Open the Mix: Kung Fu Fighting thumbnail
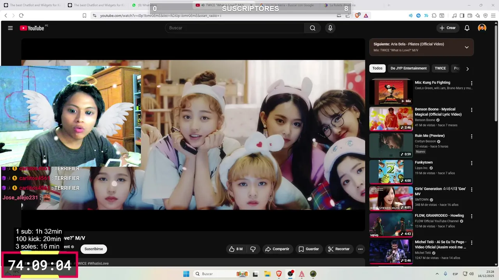Image resolution: width=499 pixels, height=280 pixels. (x=391, y=92)
